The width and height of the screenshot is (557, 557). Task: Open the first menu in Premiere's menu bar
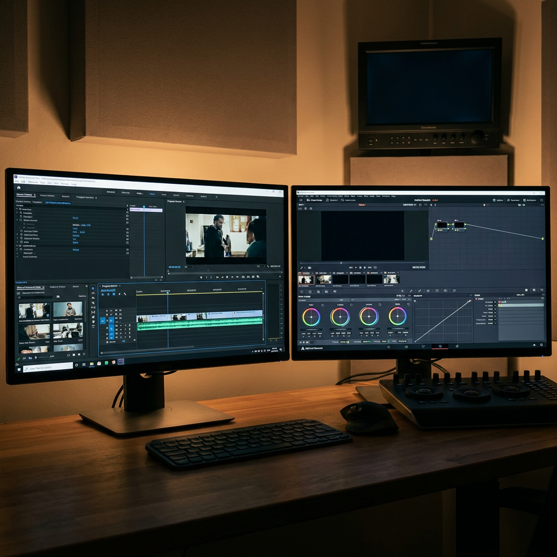pos(17,181)
